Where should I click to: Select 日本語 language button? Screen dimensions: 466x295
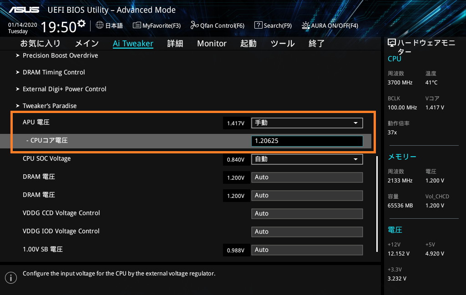pos(109,25)
